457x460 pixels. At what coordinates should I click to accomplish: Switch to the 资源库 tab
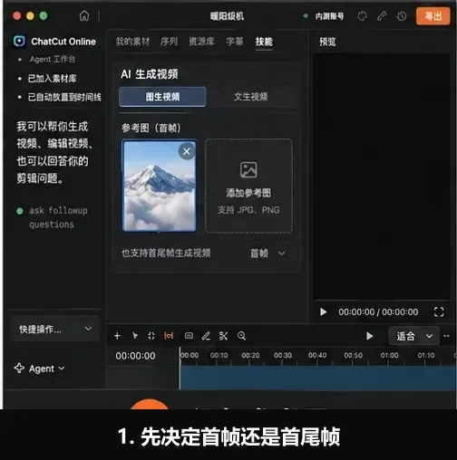[201, 42]
